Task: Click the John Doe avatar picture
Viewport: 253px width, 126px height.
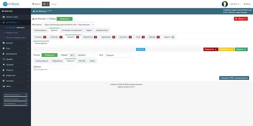Action: click(x=225, y=4)
